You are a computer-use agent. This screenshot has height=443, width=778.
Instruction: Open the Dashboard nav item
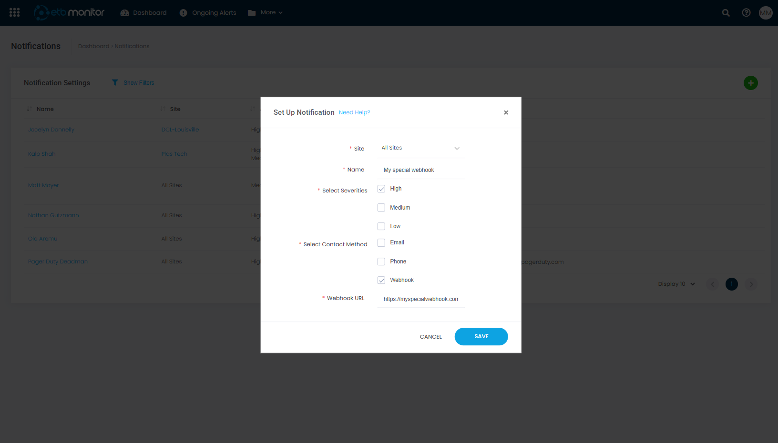[143, 12]
